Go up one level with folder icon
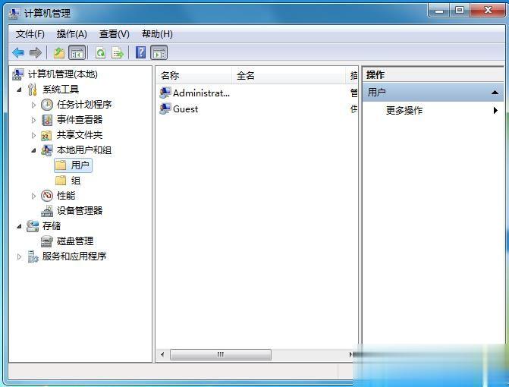 [x=59, y=52]
